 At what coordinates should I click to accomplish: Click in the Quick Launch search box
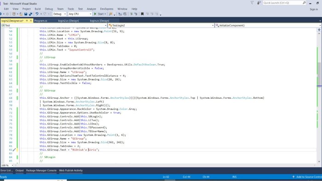(x=282, y=3)
